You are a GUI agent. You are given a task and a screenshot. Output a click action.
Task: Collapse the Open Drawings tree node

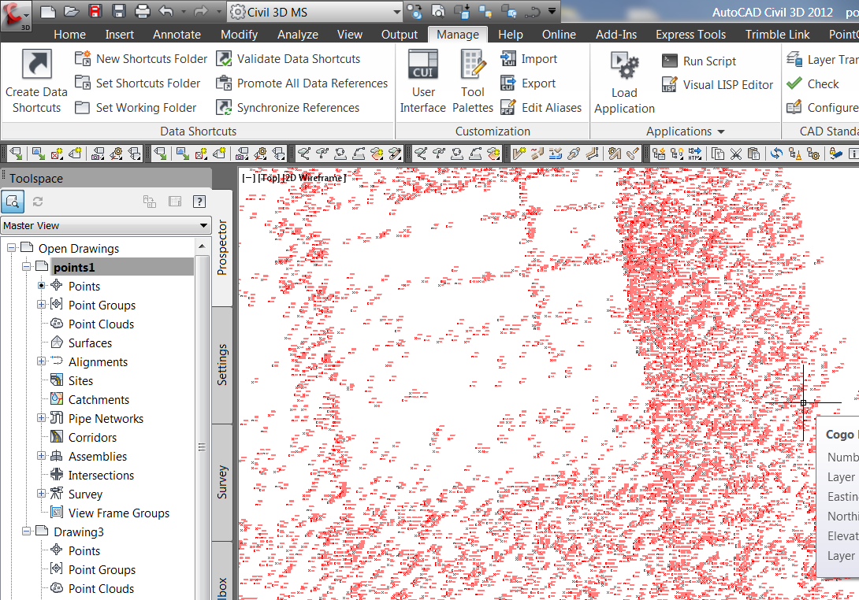click(x=11, y=248)
